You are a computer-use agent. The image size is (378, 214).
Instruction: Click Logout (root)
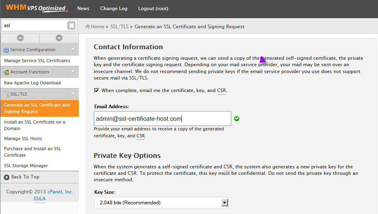[x=153, y=8]
